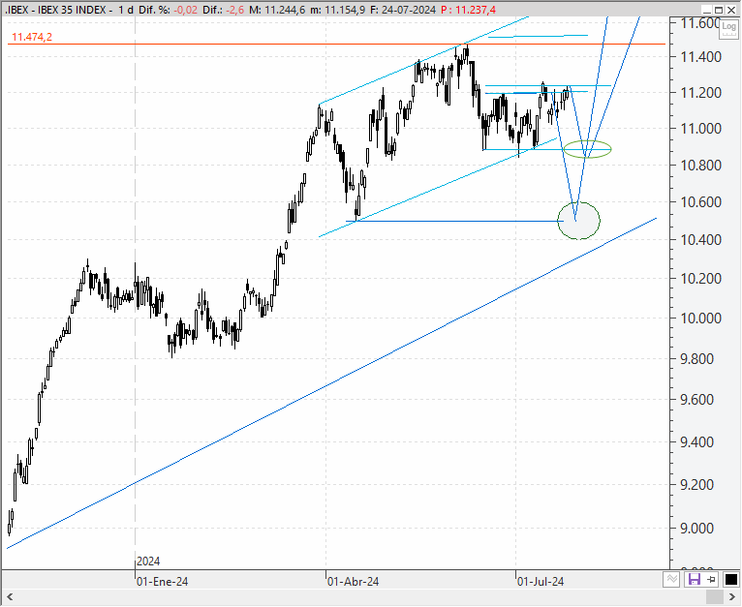This screenshot has width=742, height=607.
Task: Click the 10.200 price axis label
Action: [x=700, y=278]
